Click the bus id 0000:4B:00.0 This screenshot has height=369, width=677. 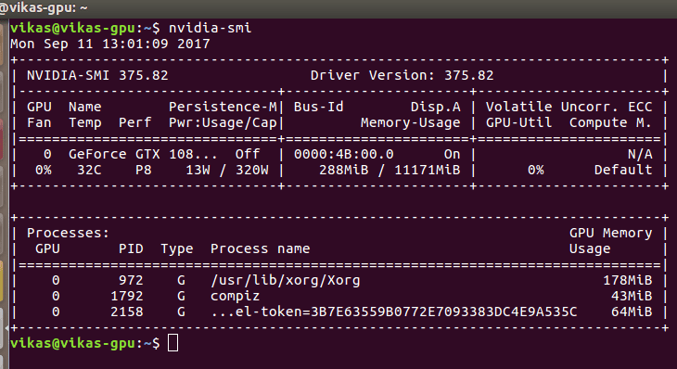pos(344,154)
